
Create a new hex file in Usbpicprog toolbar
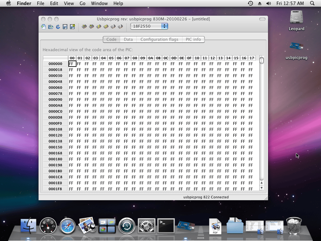click(x=43, y=26)
